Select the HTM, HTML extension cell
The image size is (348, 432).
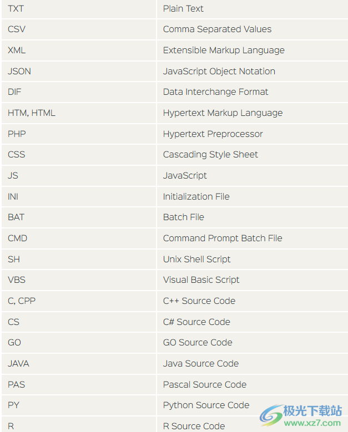(x=79, y=113)
